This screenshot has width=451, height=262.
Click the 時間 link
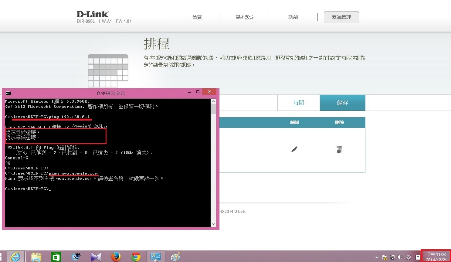click(x=298, y=103)
